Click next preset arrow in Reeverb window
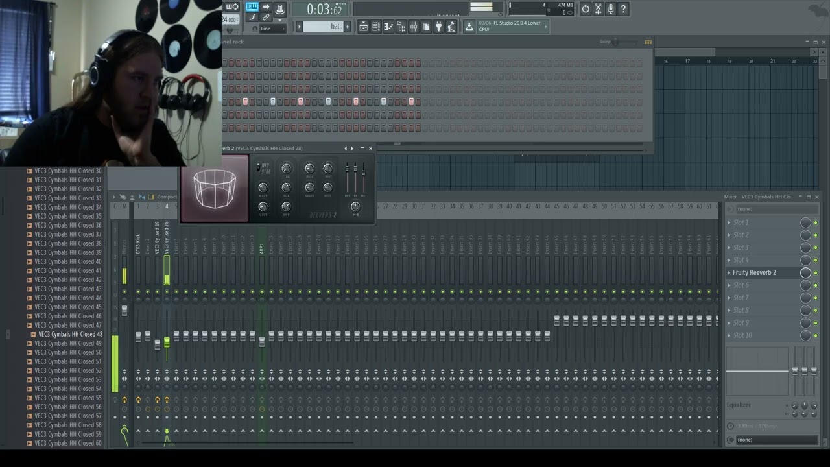The image size is (830, 467). (x=352, y=149)
